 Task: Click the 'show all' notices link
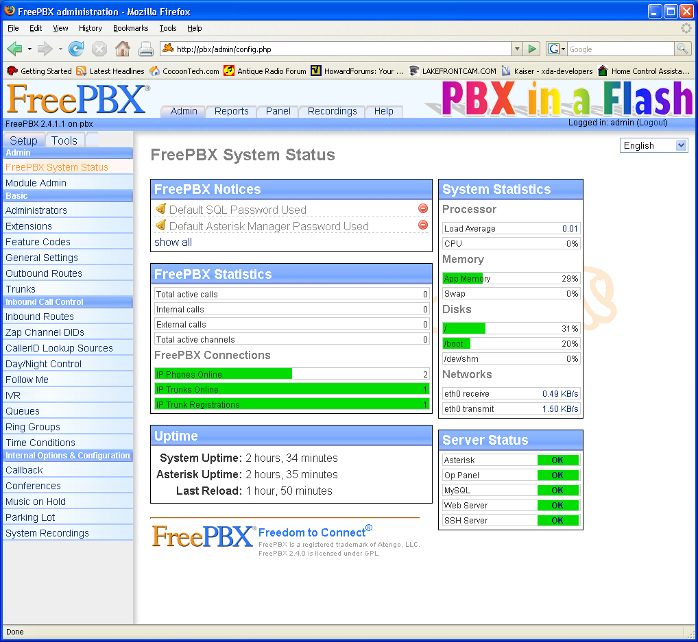tap(173, 242)
